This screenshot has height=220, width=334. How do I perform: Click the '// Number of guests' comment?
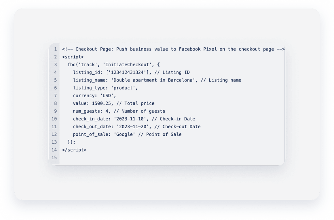139,111
